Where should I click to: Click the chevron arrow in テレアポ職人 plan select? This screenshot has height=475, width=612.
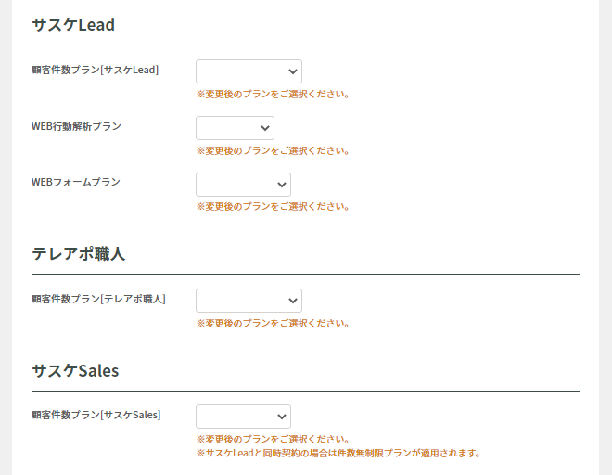click(x=293, y=301)
